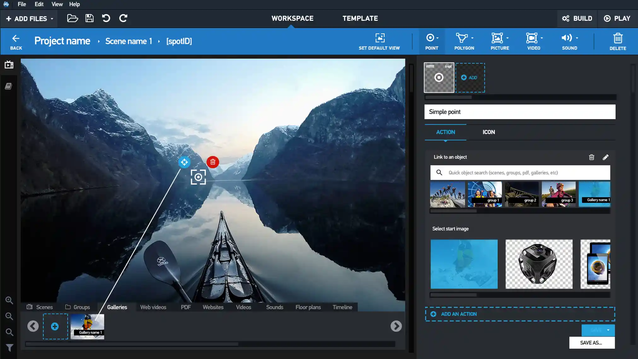Expand the SAVE AS dropdown arrow
638x359 pixels.
tap(609, 330)
